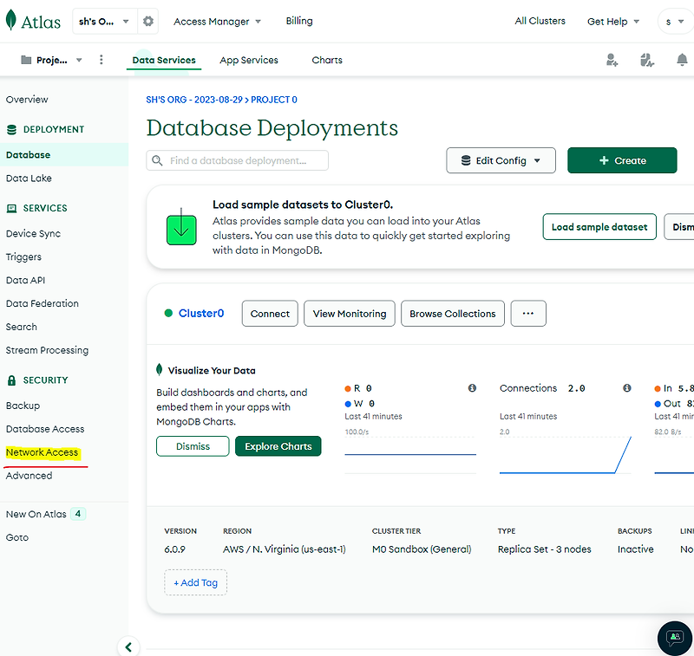Click the Connections line chart
The image size is (694, 656).
(x=566, y=455)
